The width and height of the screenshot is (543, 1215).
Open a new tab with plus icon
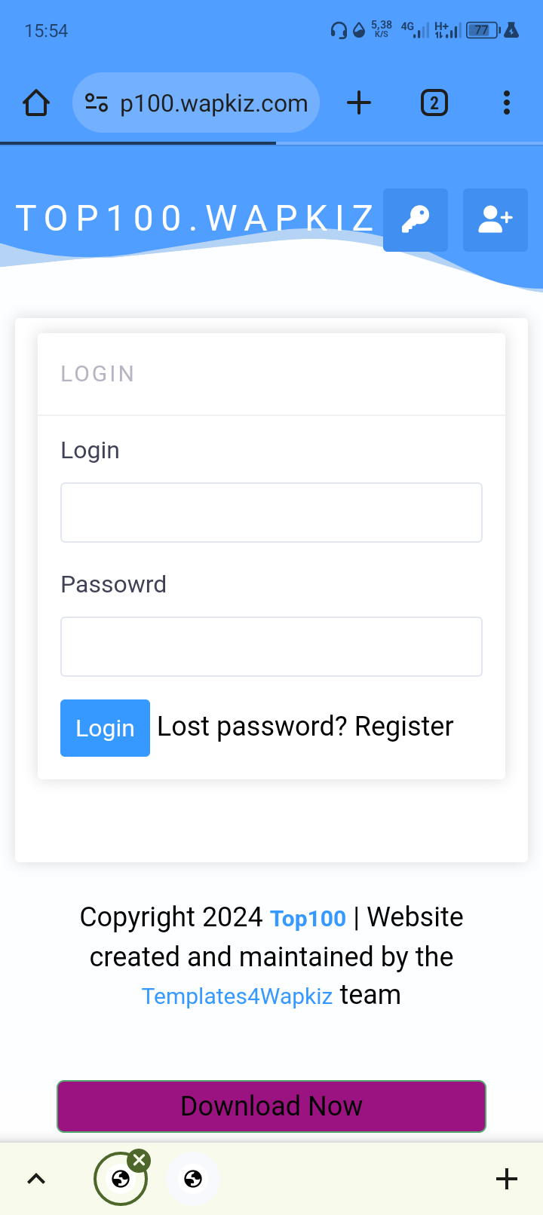359,103
